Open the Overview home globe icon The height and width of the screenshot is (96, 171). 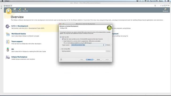9,11
